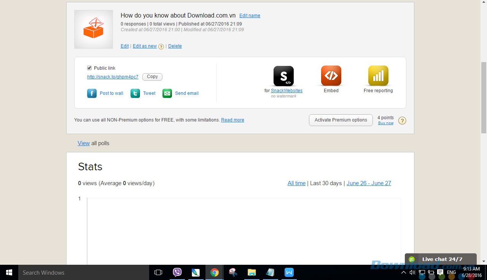Select the All time stats range

point(296,183)
